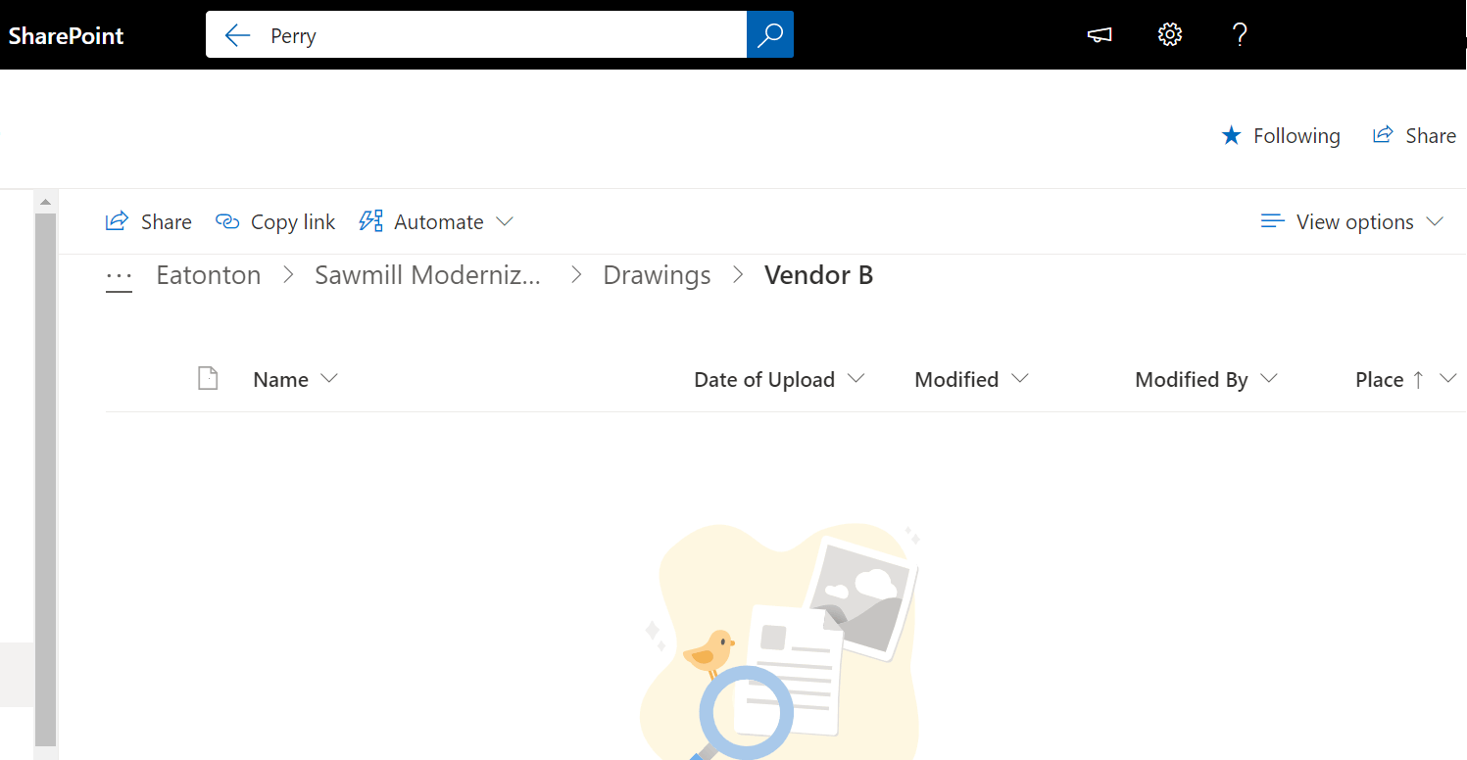Expand the breadcrumb ellipsis overflow
Screen dimensions: 1467x760
click(119, 277)
